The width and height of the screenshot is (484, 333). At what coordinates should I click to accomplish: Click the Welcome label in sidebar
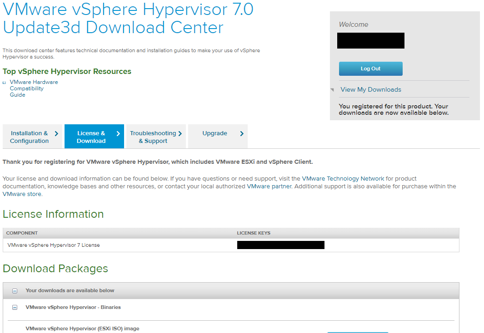pos(354,24)
